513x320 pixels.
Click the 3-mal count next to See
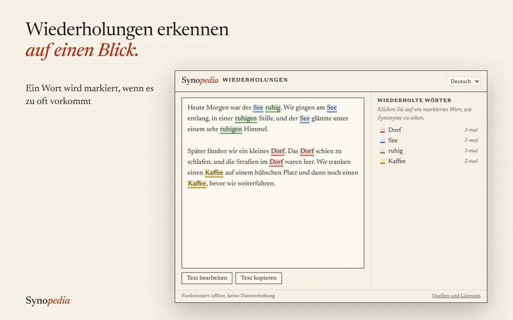tap(471, 140)
